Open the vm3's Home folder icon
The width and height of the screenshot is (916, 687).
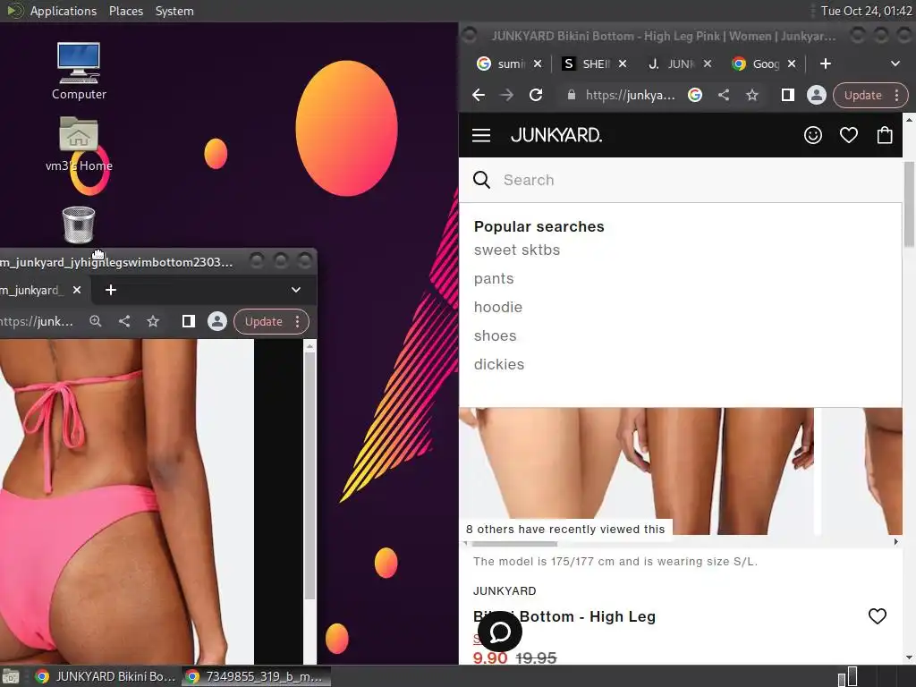tap(79, 144)
